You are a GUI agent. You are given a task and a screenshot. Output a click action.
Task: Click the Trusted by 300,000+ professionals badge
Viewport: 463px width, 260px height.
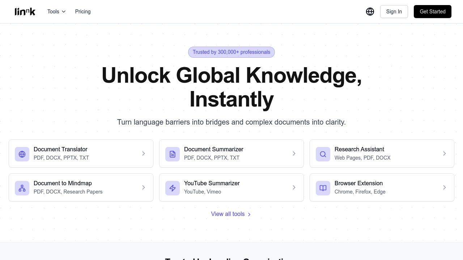pos(231,52)
